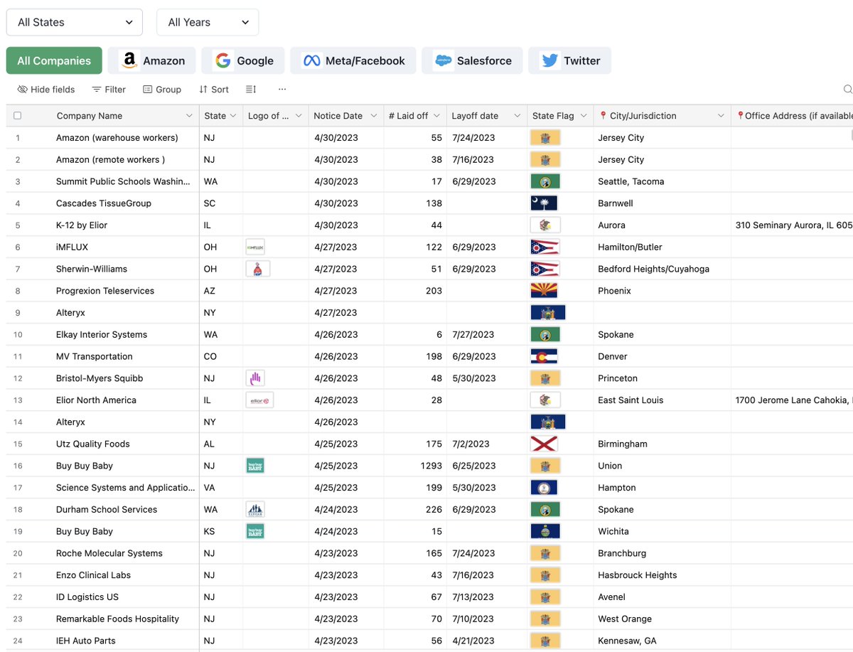Image resolution: width=853 pixels, height=652 pixels.
Task: Expand the State column menu arrow
Action: [232, 116]
